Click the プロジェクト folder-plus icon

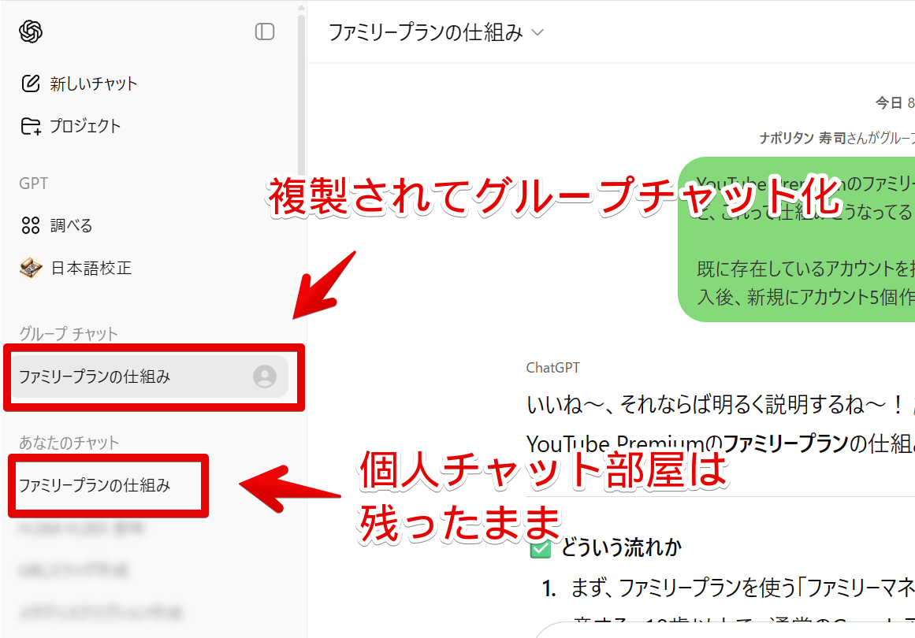point(30,125)
